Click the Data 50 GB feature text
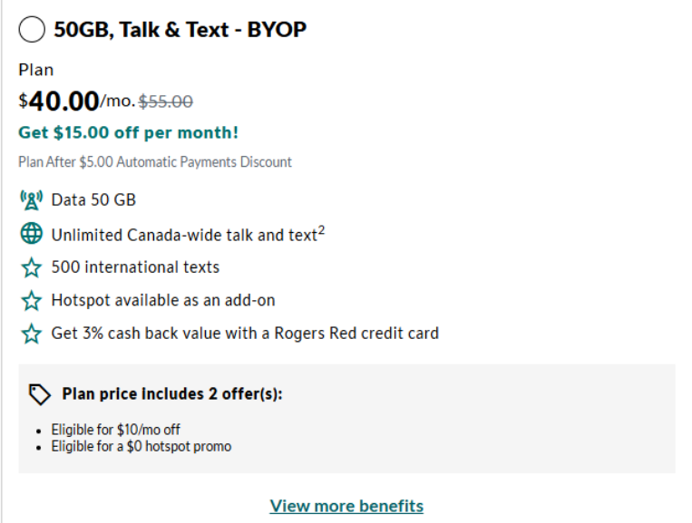This screenshot has width=692, height=523. pos(93,199)
